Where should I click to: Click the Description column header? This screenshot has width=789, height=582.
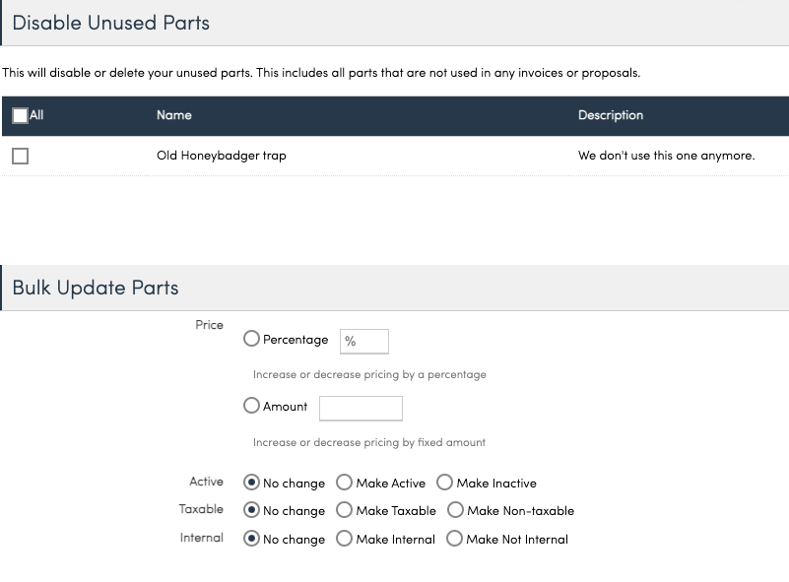pyautogui.click(x=610, y=115)
